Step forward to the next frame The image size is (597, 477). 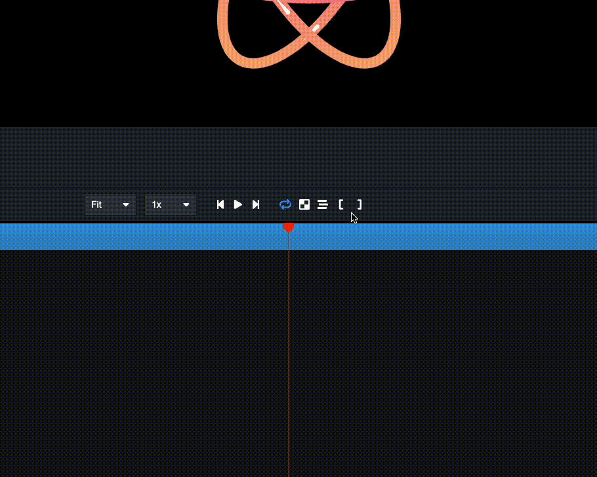(x=256, y=204)
